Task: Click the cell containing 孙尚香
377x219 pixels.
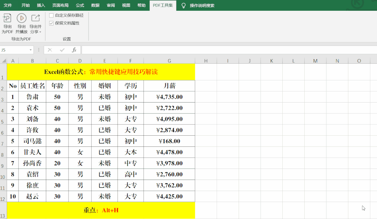Action: click(x=32, y=163)
